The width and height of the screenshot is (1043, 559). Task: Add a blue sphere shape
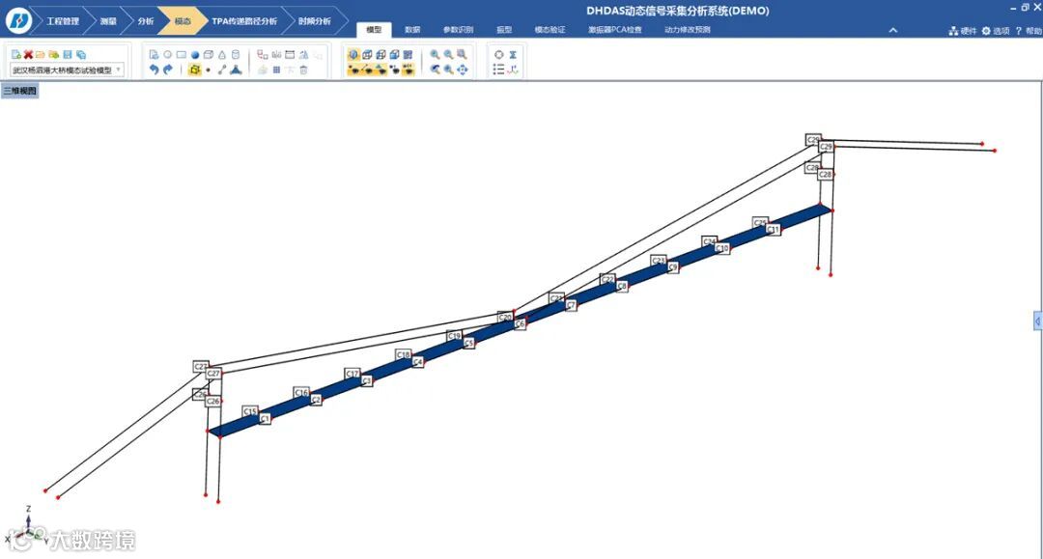[x=195, y=54]
